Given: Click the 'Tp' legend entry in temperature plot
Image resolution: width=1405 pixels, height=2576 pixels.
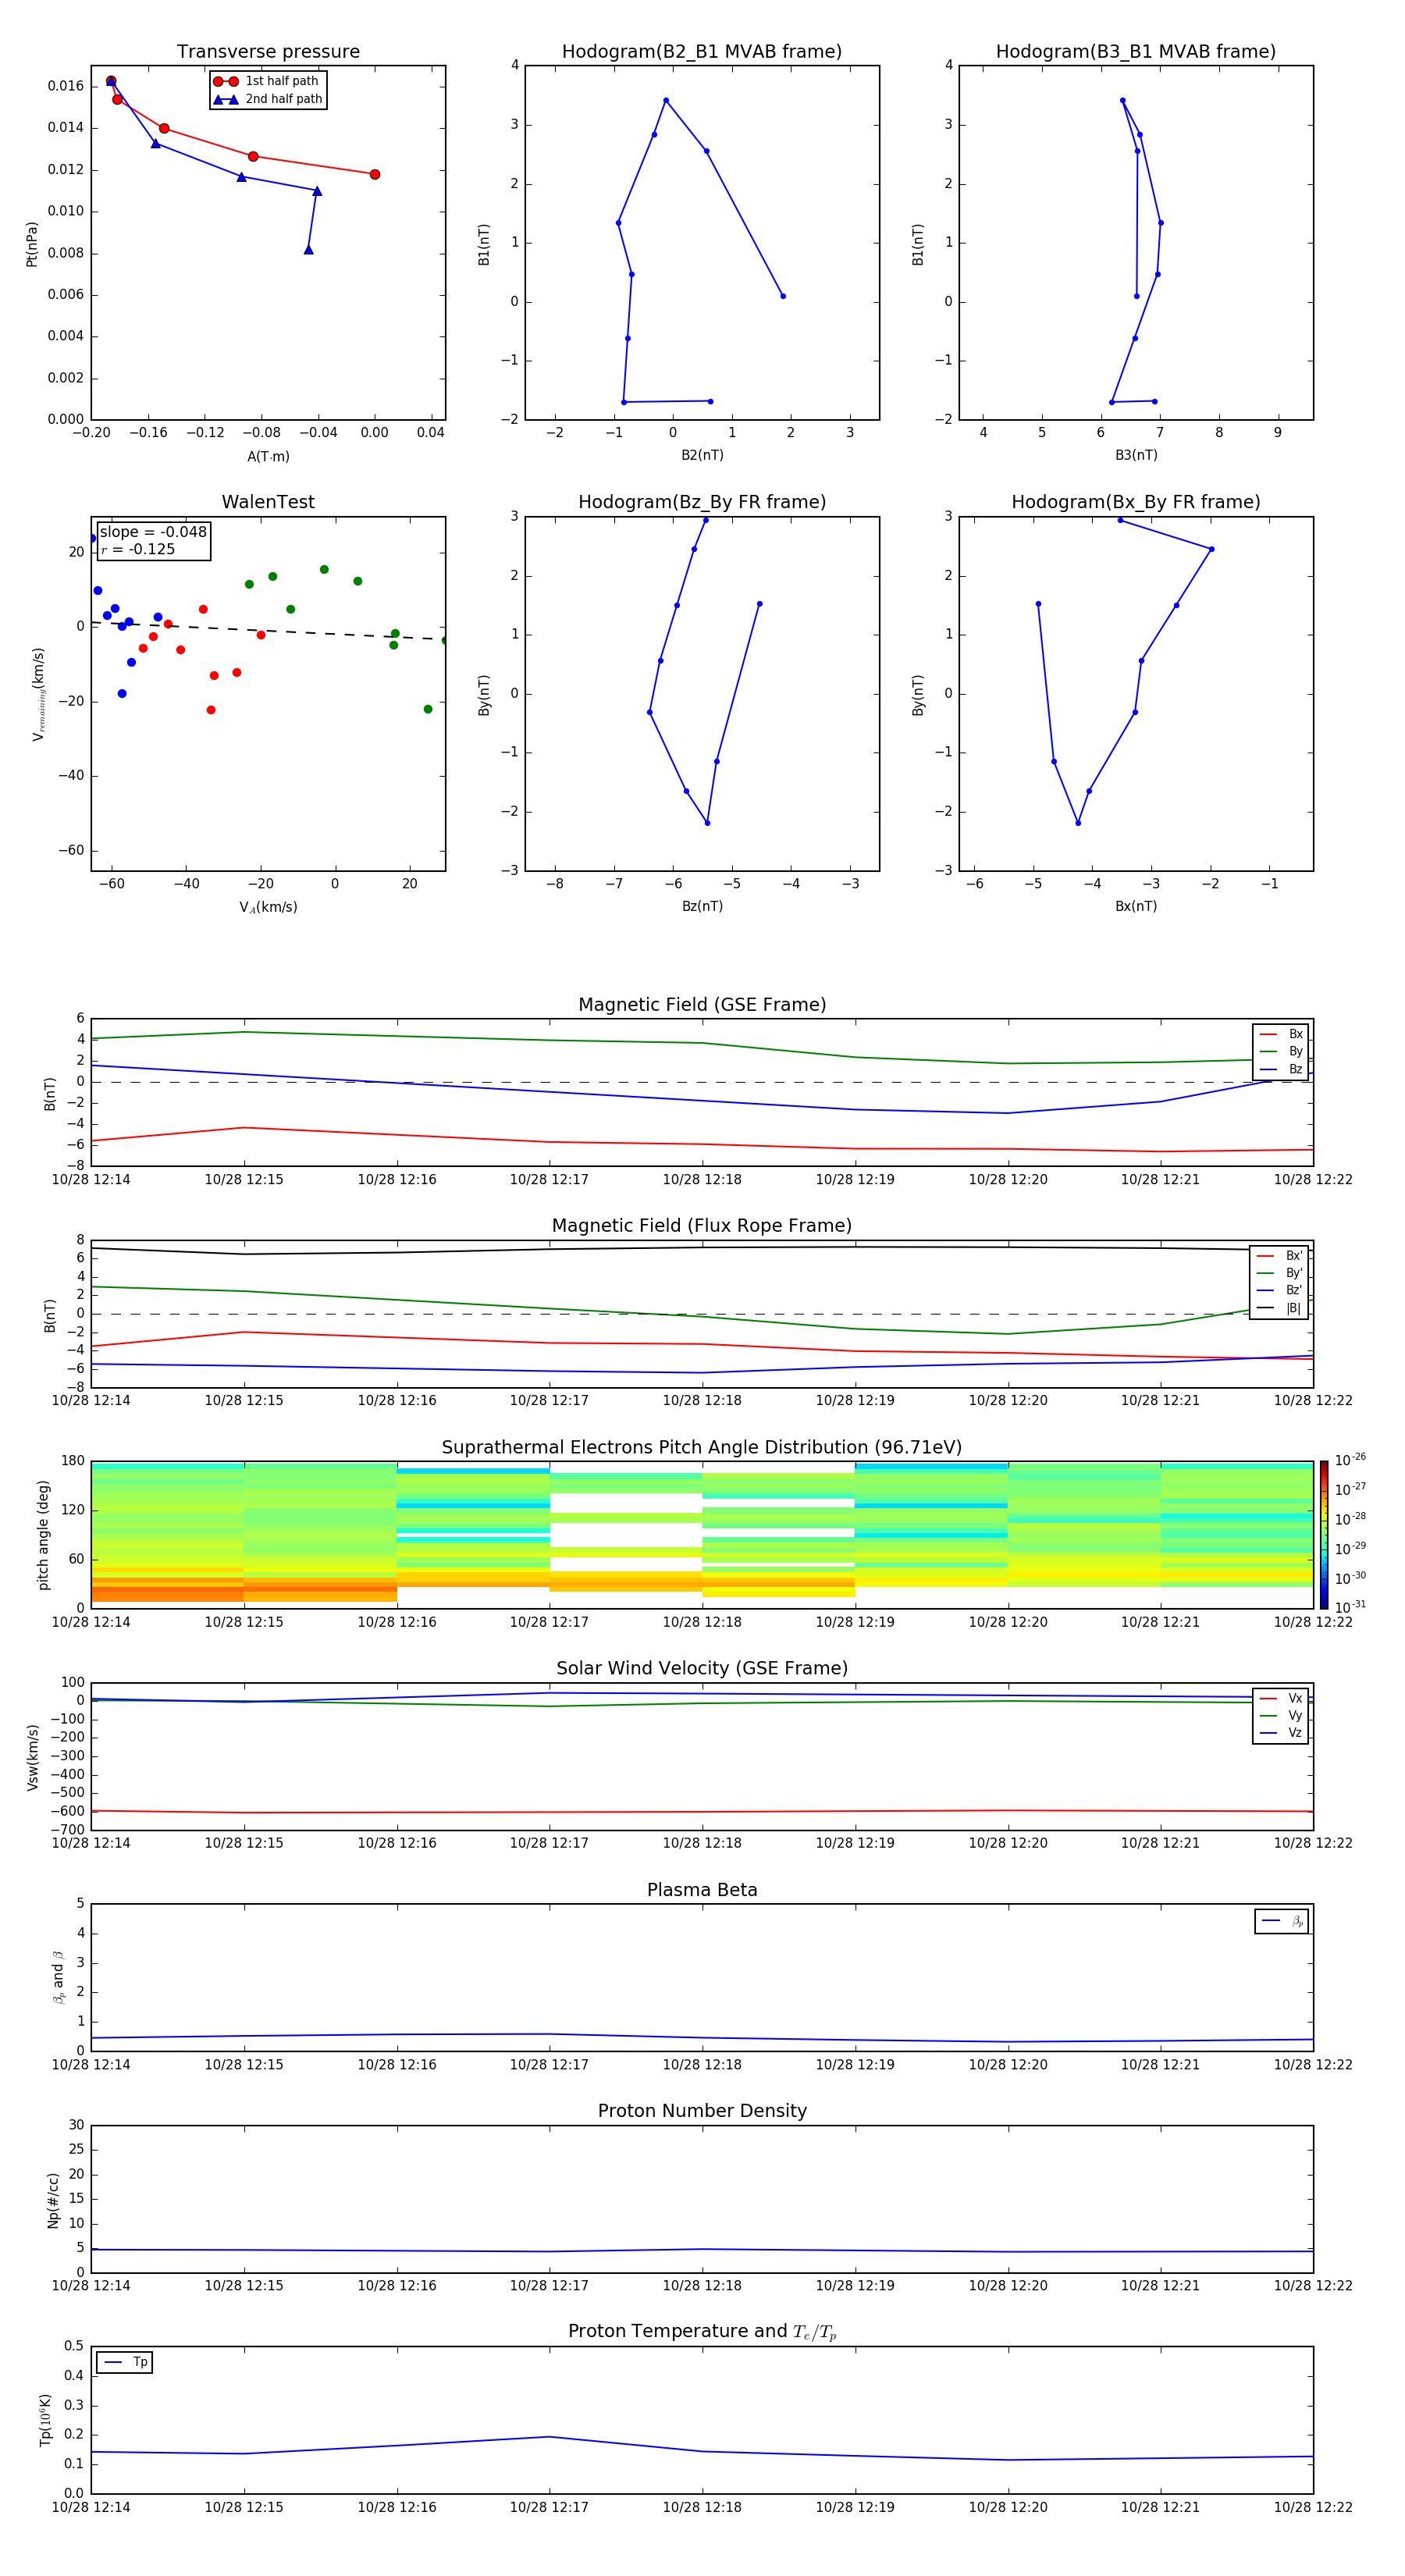Looking at the screenshot, I should (125, 2363).
